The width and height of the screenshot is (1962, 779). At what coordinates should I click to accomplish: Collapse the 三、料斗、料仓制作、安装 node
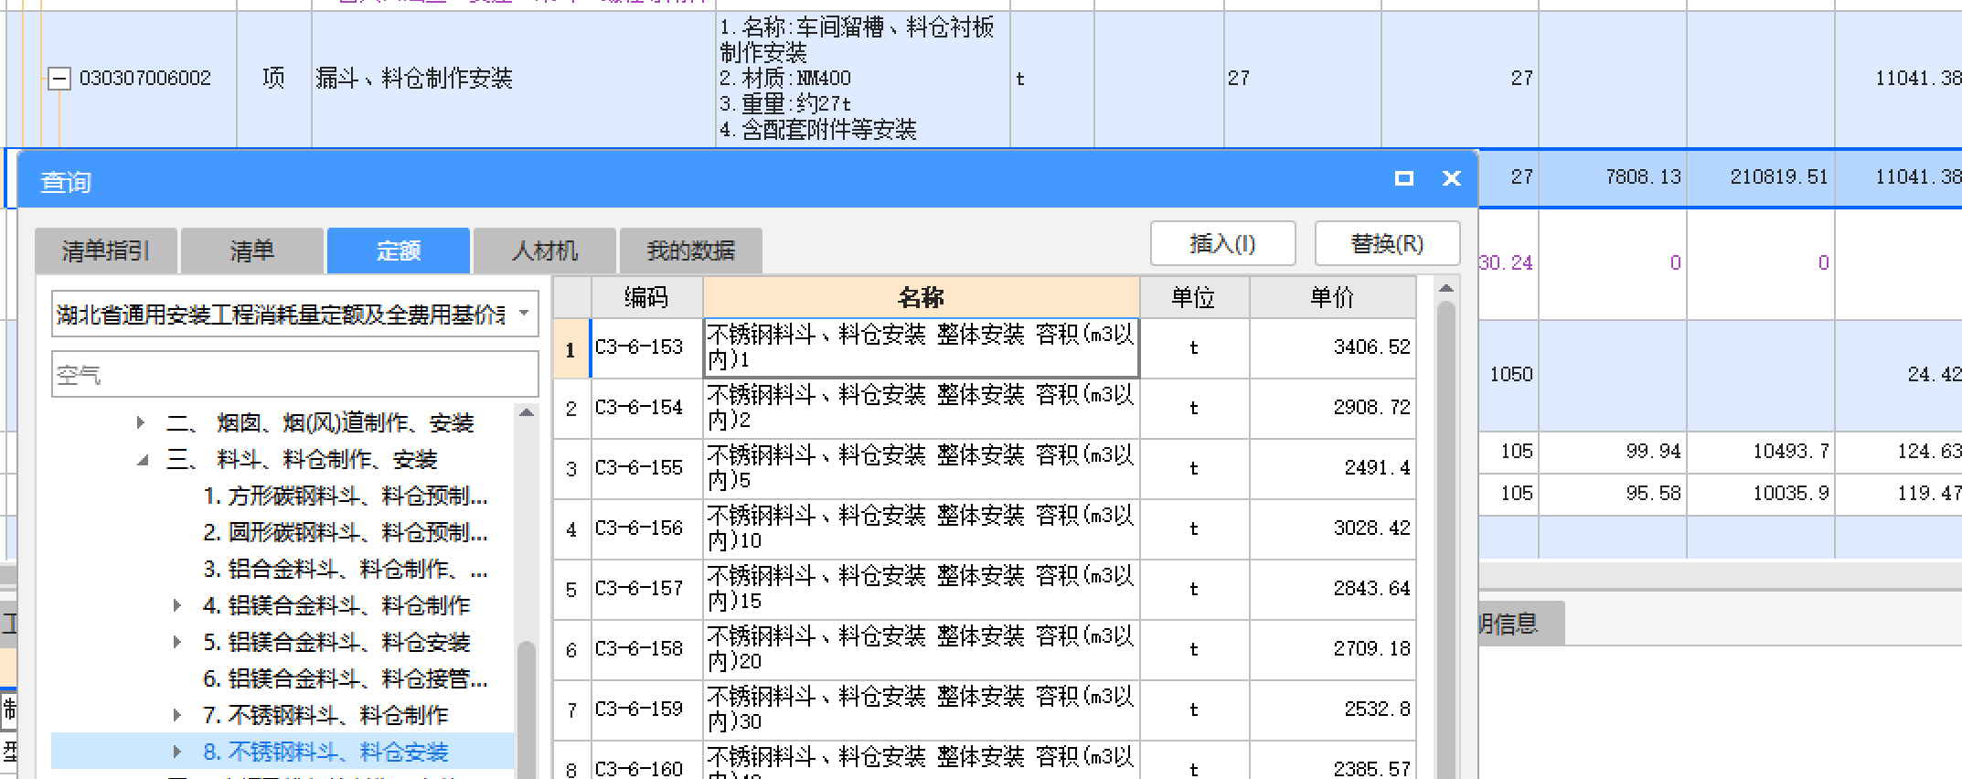(x=143, y=460)
